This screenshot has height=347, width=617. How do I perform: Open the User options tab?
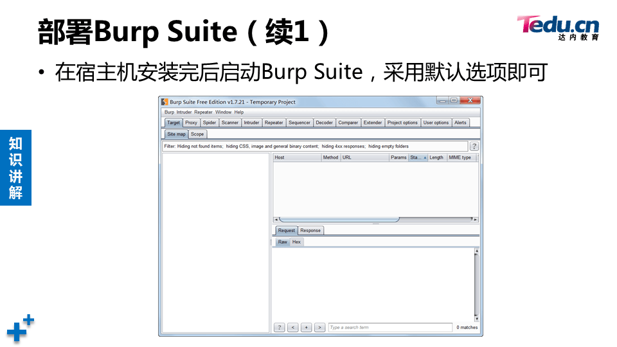click(x=436, y=123)
